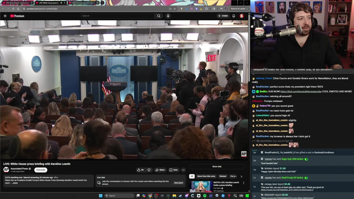This screenshot has height=199, width=354.
Task: Click the Share button
Action: click(160, 170)
